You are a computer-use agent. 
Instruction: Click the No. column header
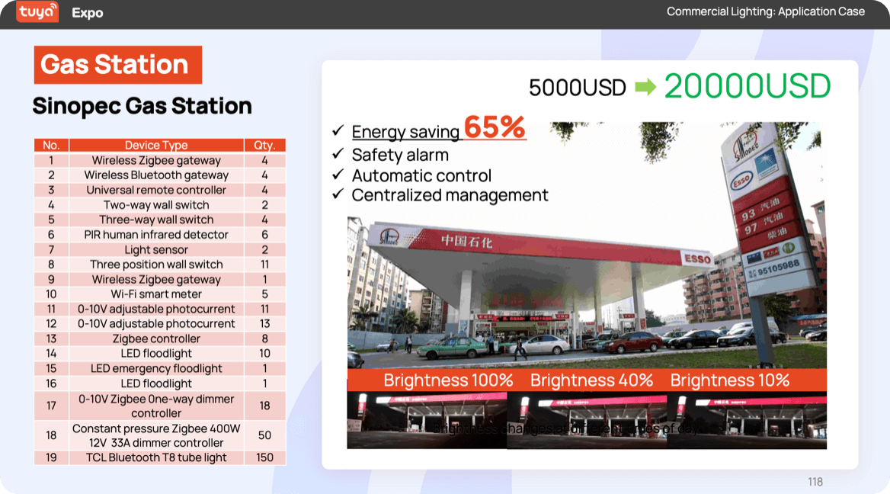coord(51,146)
